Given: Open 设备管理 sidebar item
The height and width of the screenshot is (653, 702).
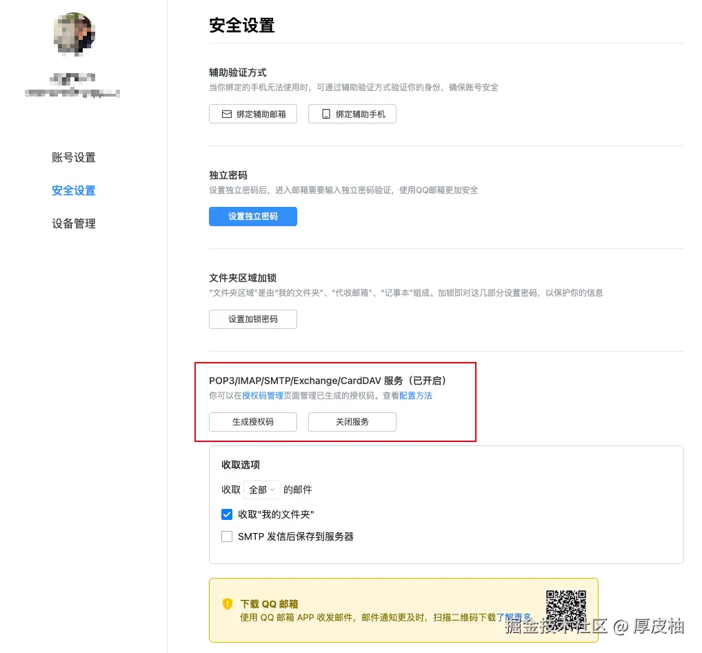Looking at the screenshot, I should (x=74, y=224).
